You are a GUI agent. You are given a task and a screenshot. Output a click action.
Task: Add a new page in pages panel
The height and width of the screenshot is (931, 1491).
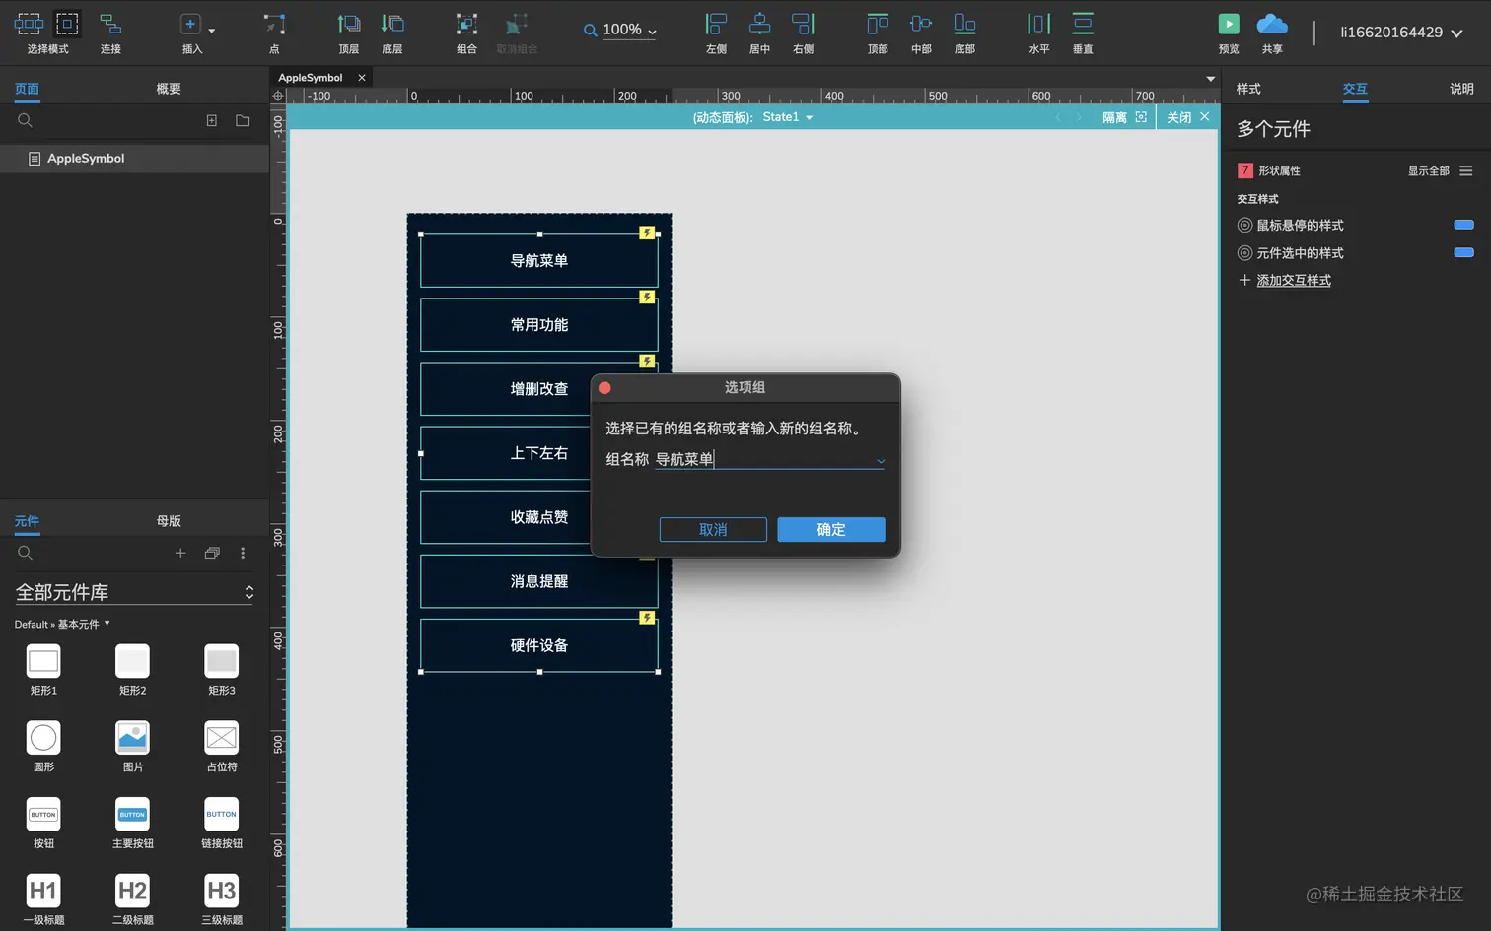(211, 120)
